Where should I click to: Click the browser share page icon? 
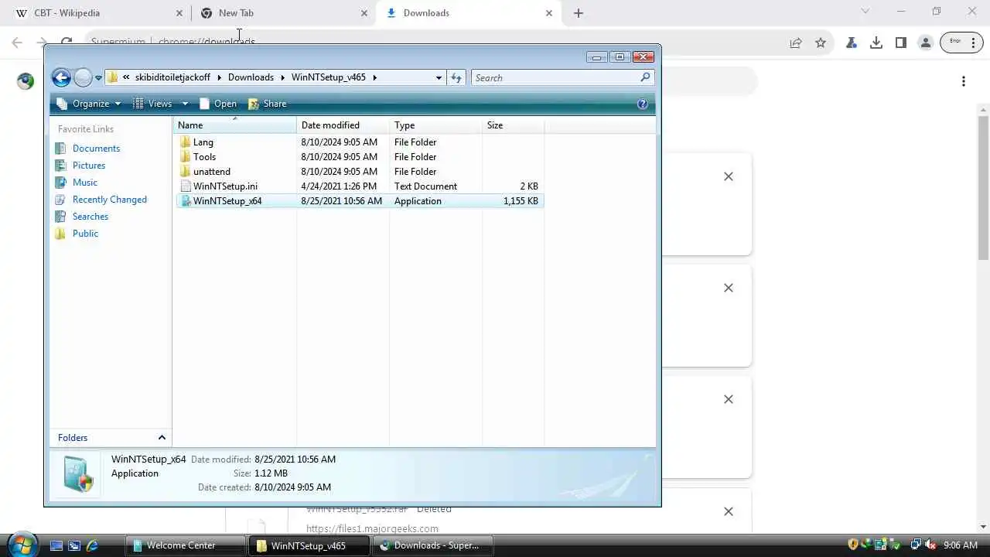pyautogui.click(x=796, y=43)
